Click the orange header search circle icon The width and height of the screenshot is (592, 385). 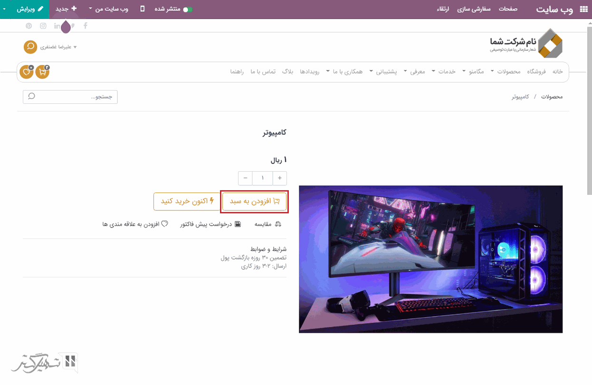(30, 47)
